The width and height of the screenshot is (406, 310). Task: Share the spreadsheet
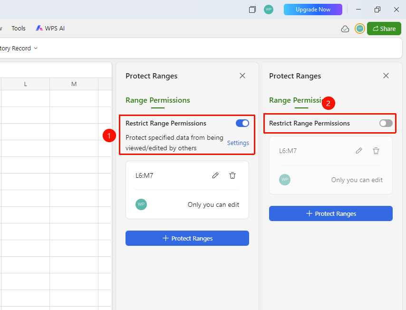[384, 29]
